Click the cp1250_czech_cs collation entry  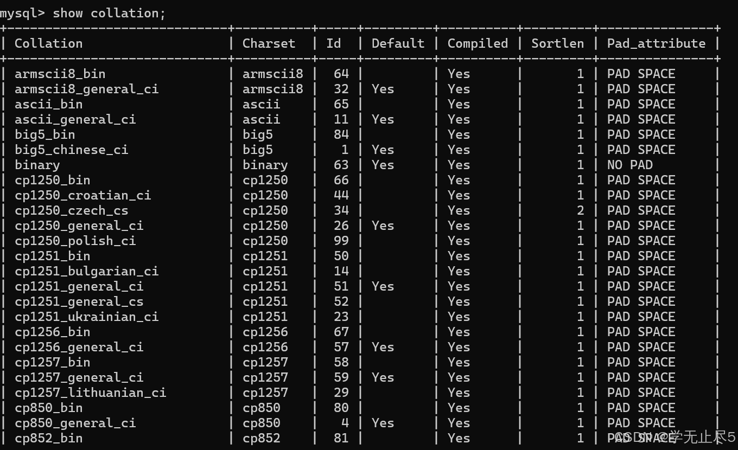[x=71, y=210]
